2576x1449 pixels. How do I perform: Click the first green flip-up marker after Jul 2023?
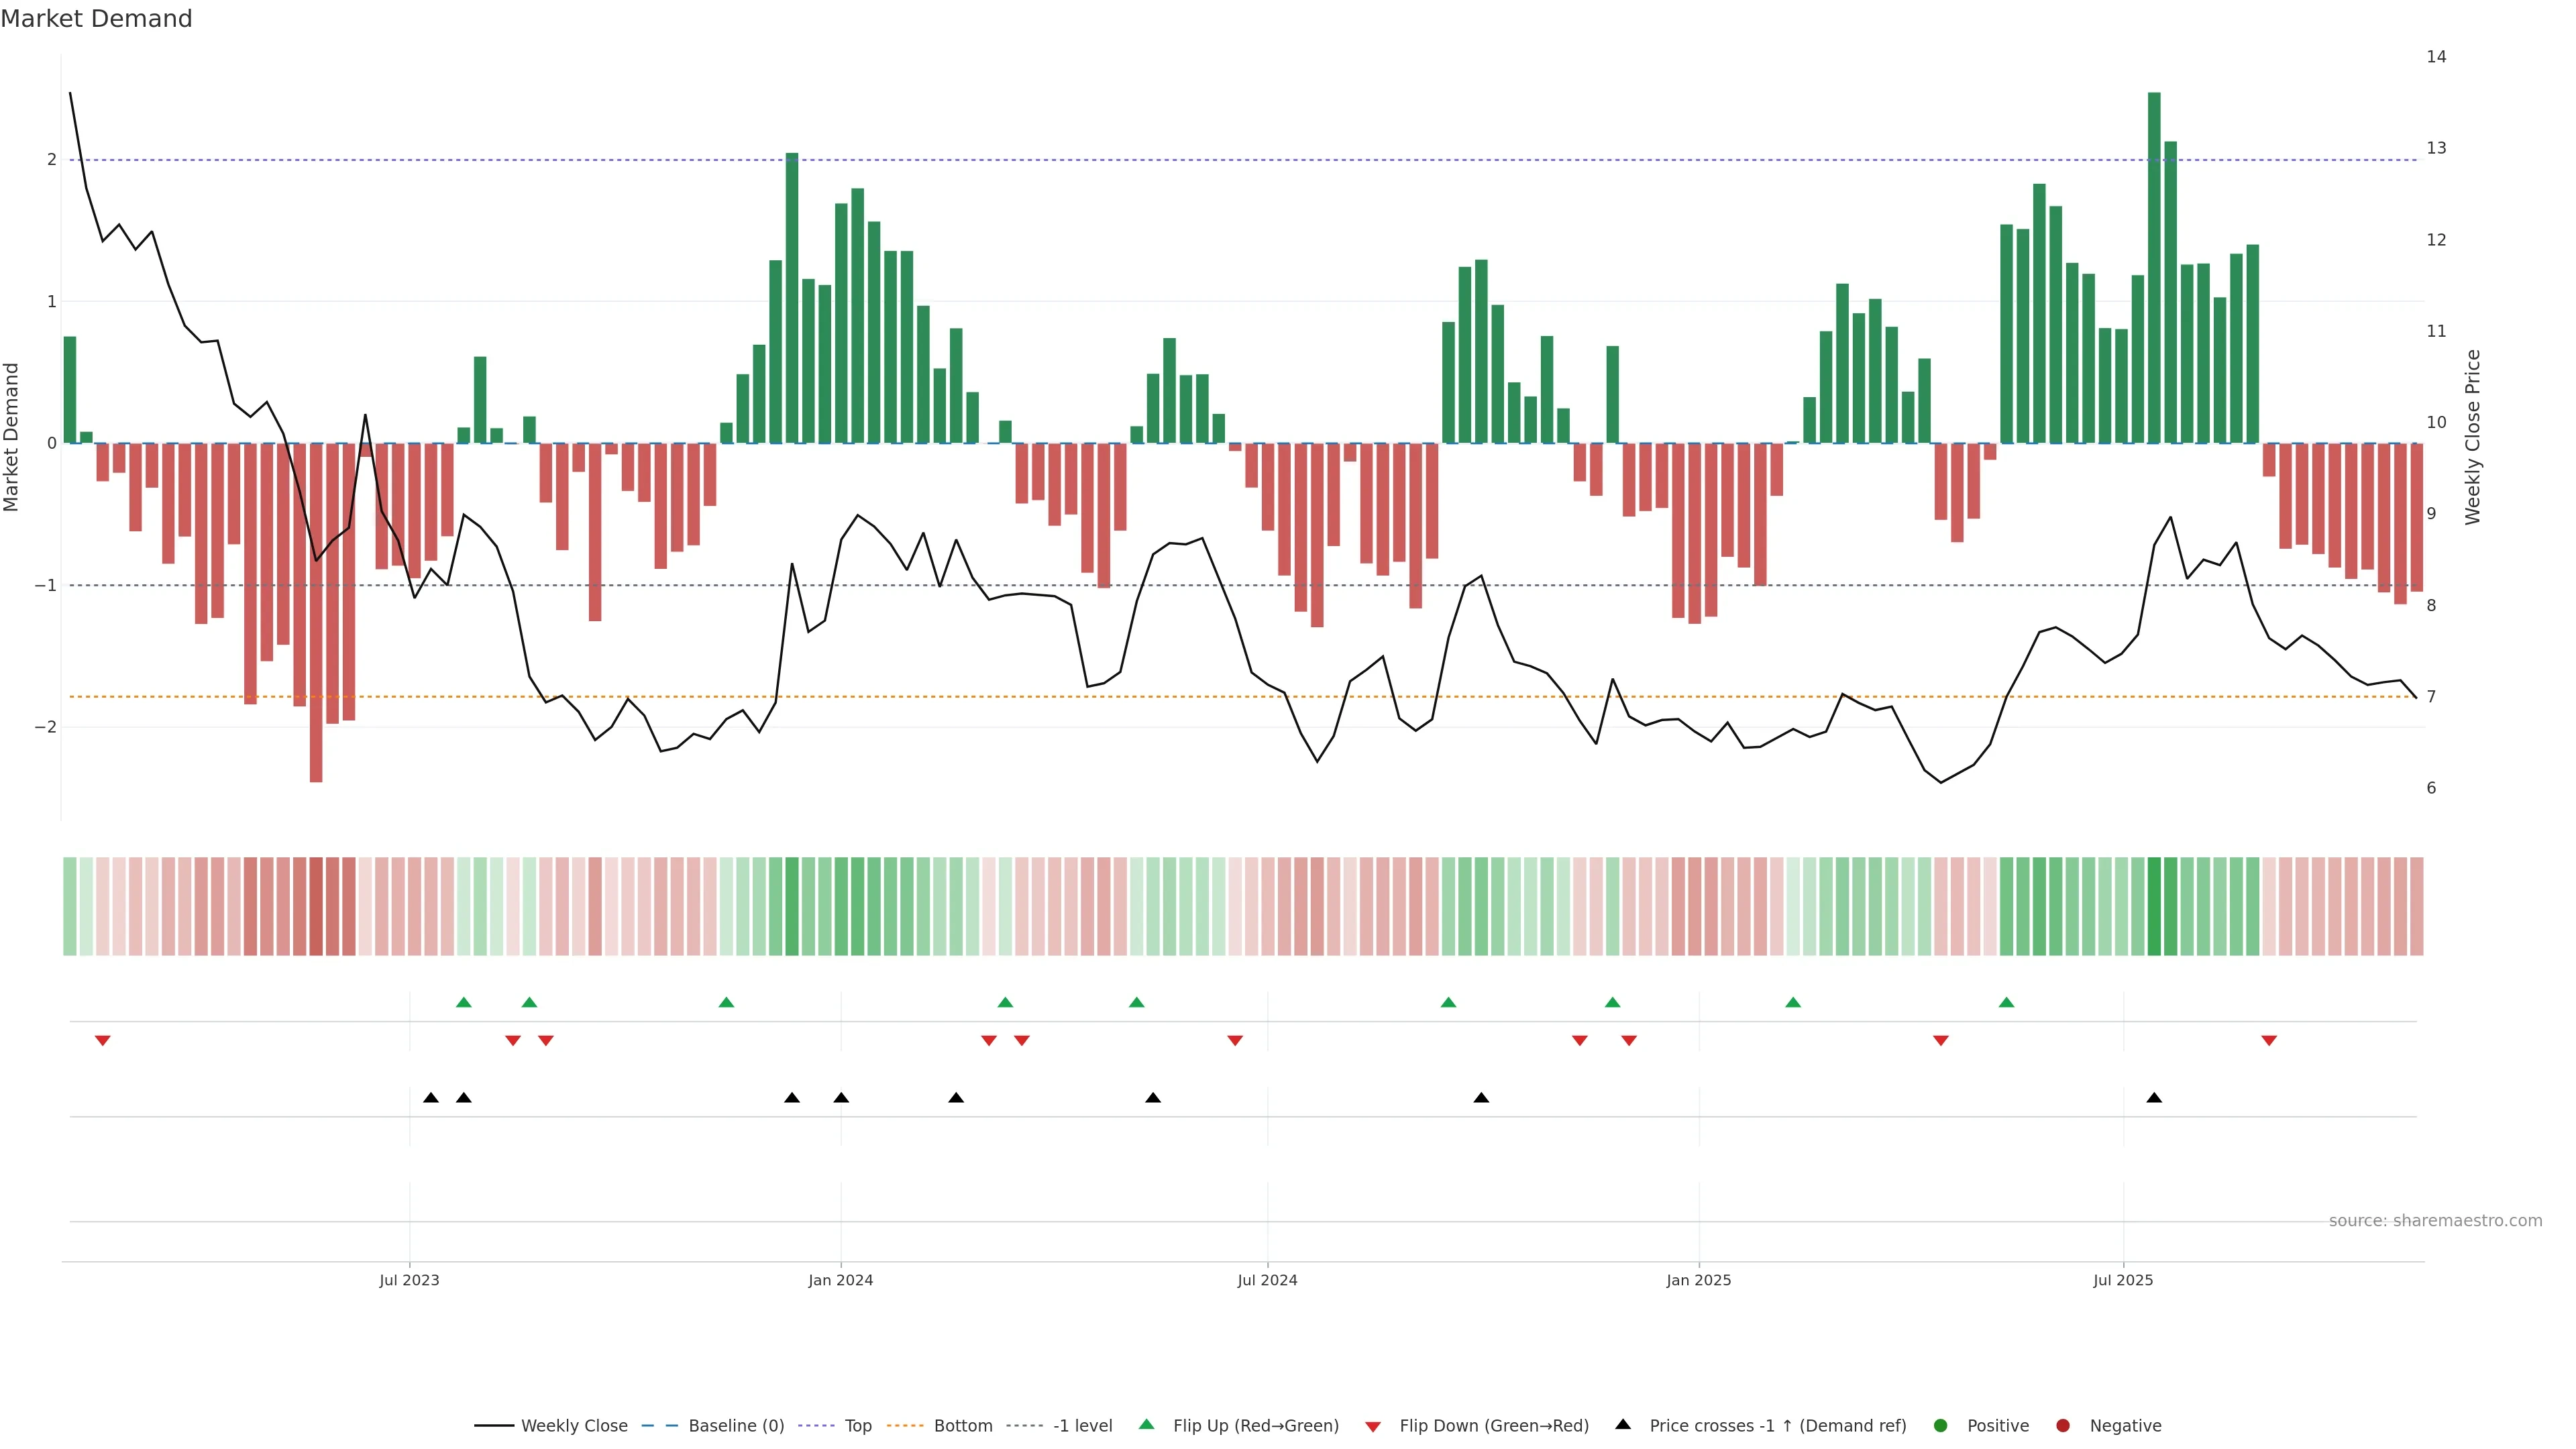(x=463, y=1002)
